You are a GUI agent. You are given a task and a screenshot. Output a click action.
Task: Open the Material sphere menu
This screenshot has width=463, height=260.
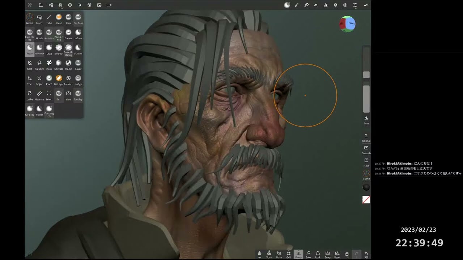(70, 5)
